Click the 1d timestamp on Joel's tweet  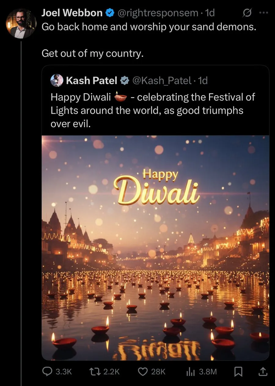210,13
